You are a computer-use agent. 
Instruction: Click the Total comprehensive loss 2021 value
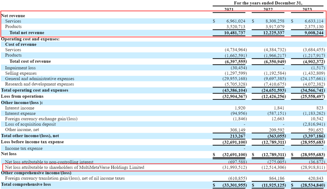pos(234,185)
